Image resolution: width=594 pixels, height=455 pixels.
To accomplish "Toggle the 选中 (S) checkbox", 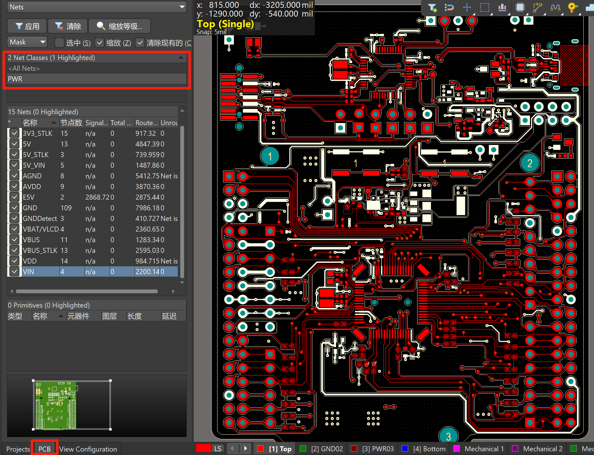I will coord(59,42).
